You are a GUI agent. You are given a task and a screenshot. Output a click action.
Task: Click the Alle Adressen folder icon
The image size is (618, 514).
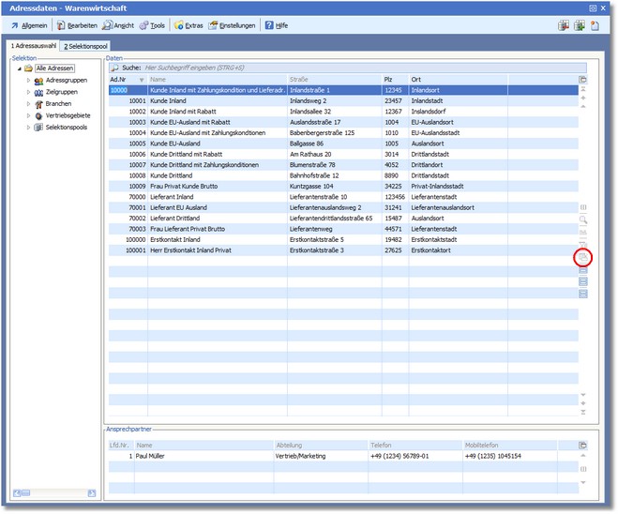pos(28,68)
